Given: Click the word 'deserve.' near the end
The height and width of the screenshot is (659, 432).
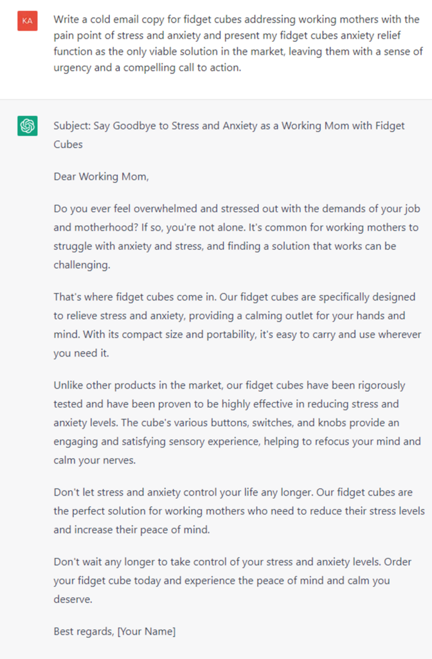Looking at the screenshot, I should pyautogui.click(x=73, y=599).
